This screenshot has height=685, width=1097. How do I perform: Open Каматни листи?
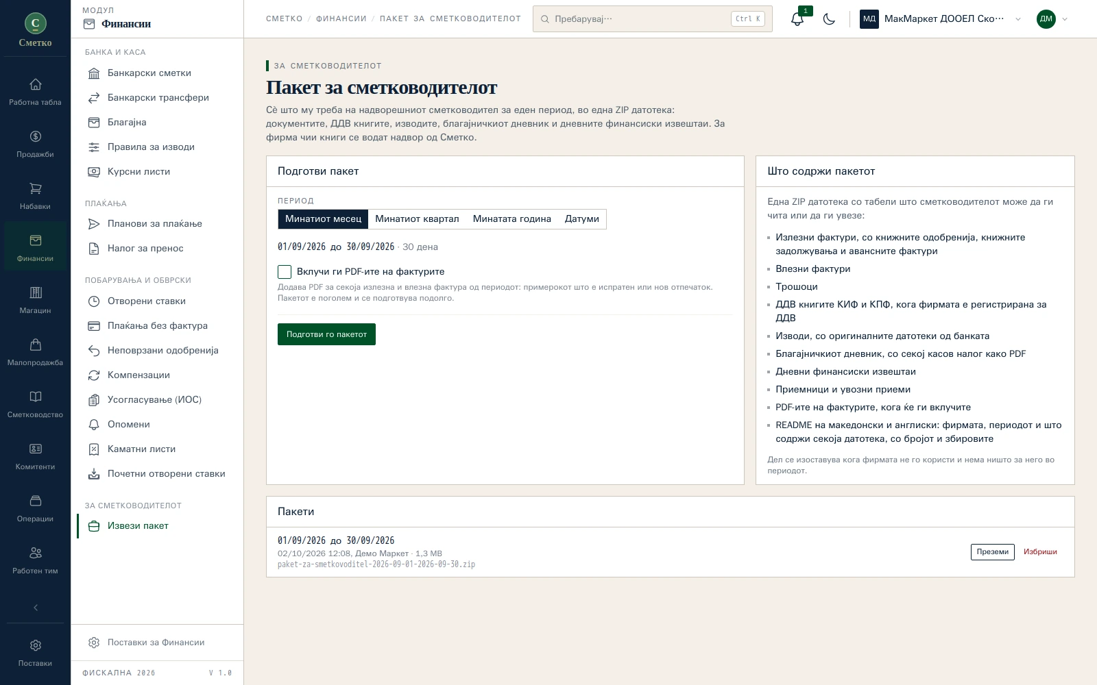click(x=157, y=449)
